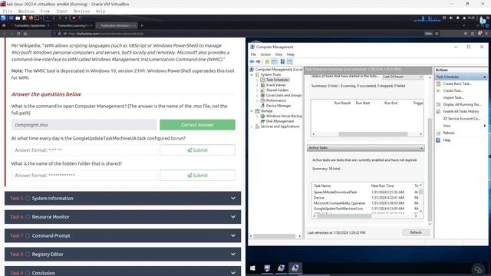This screenshot has width=491, height=276.
Task: Select Performance in the console tree
Action: pyautogui.click(x=276, y=100)
